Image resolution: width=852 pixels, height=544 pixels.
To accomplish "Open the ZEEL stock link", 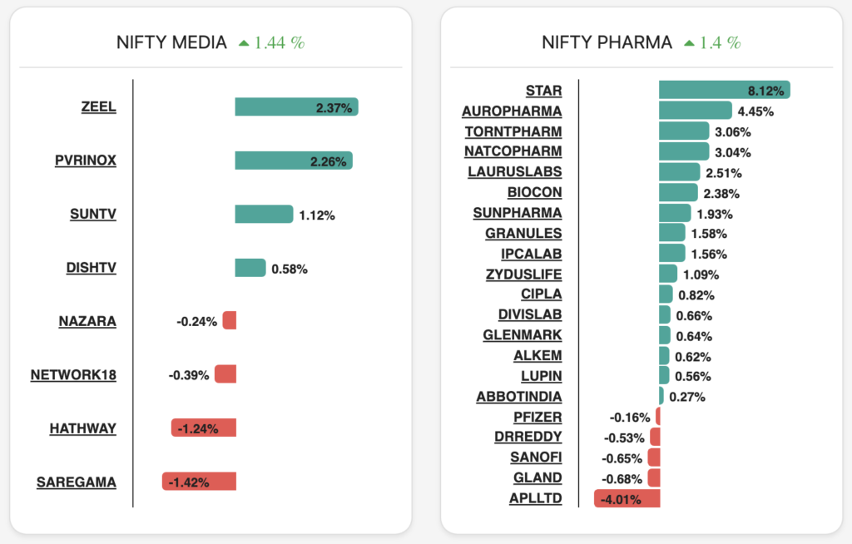I will 98,106.
